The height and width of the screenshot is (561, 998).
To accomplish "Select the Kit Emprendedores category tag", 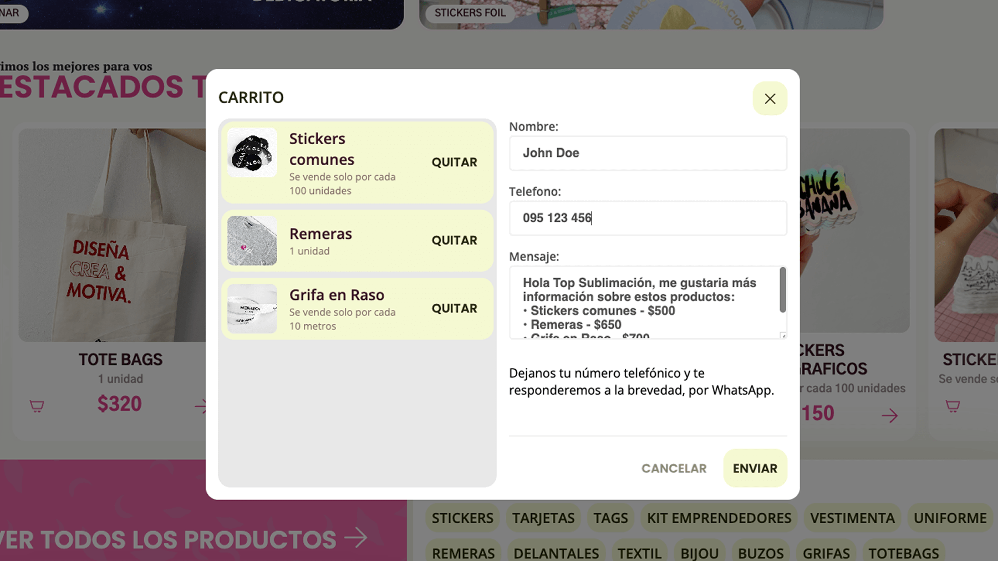I will pyautogui.click(x=719, y=518).
